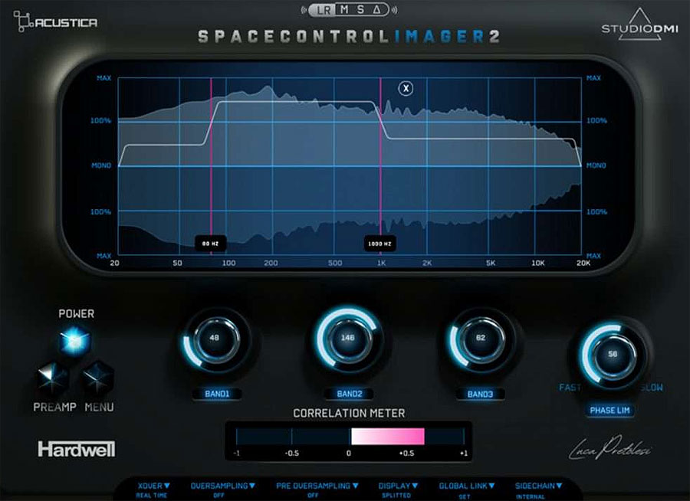Open the DISPLAY dropdown
690x501 pixels.
pos(398,486)
